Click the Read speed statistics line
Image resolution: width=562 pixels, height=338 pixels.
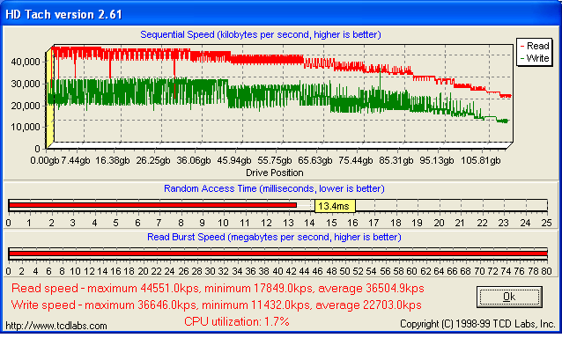pyautogui.click(x=218, y=288)
